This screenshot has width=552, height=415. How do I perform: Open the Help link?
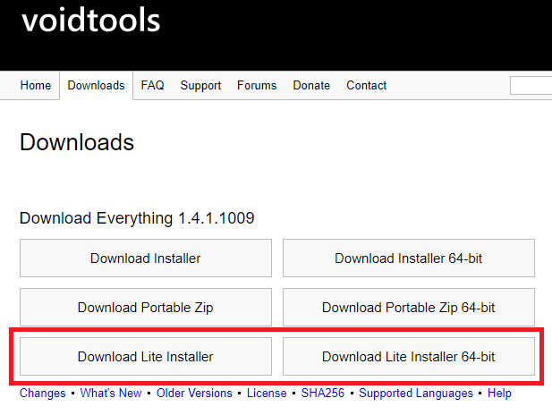coord(499,394)
